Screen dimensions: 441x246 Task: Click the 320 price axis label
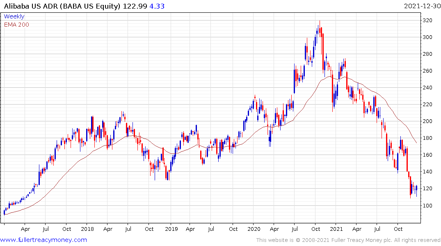[427, 20]
